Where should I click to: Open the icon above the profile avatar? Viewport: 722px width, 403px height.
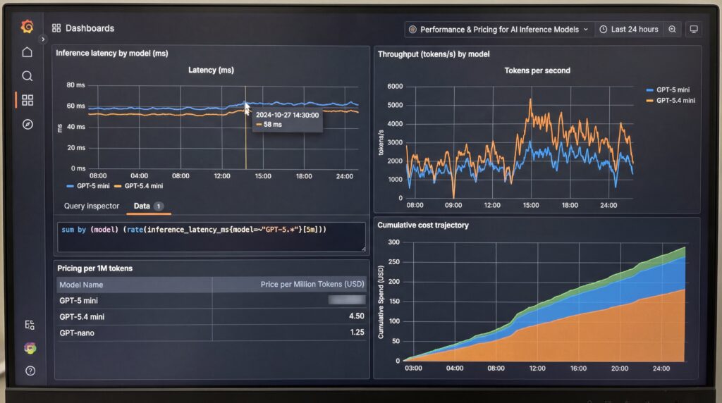30,325
